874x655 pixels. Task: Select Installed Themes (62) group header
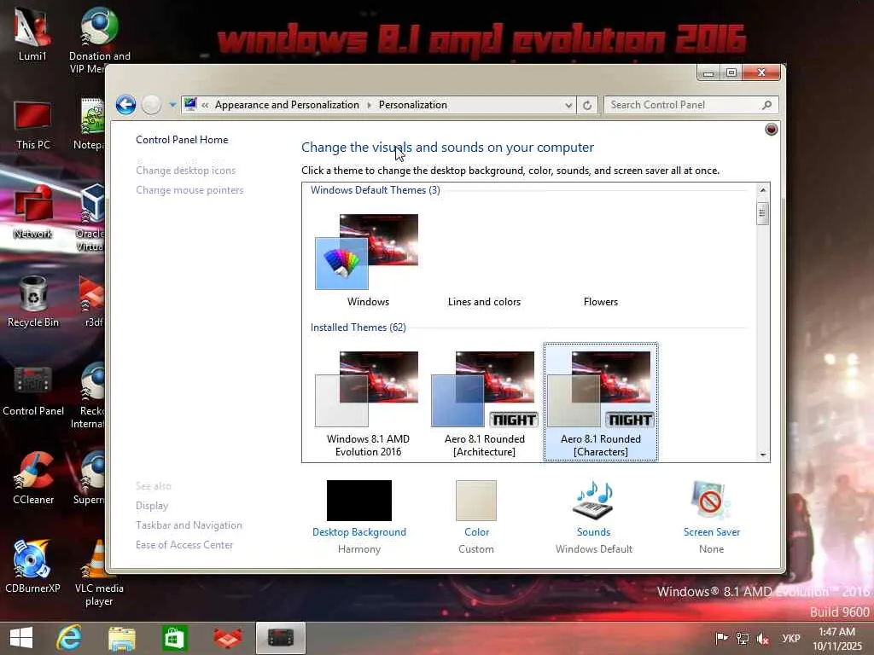358,327
